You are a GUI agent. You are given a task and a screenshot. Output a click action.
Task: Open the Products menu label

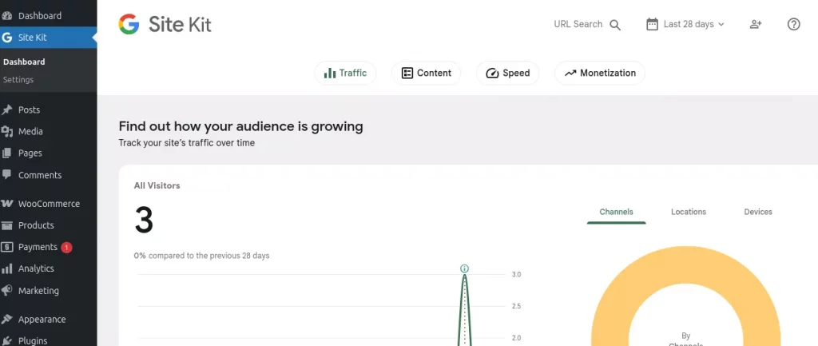[36, 225]
